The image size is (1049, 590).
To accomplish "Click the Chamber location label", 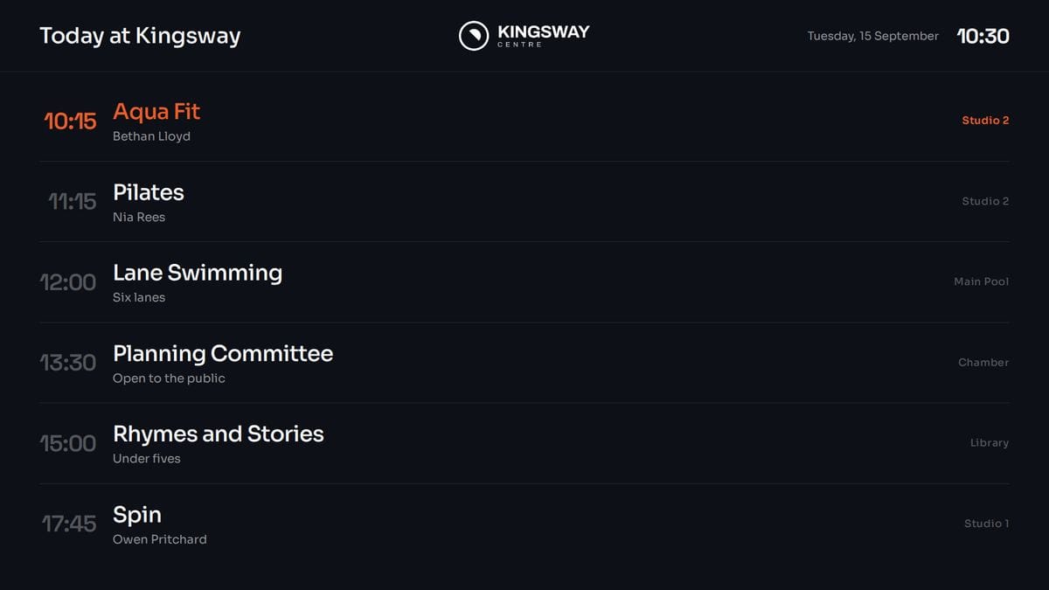I will pyautogui.click(x=983, y=362).
